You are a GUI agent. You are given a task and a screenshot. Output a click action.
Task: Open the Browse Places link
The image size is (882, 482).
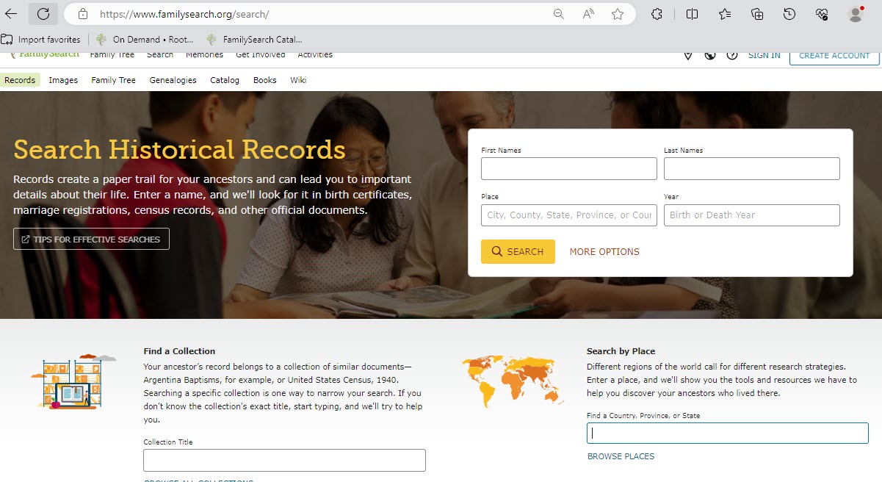(x=621, y=456)
